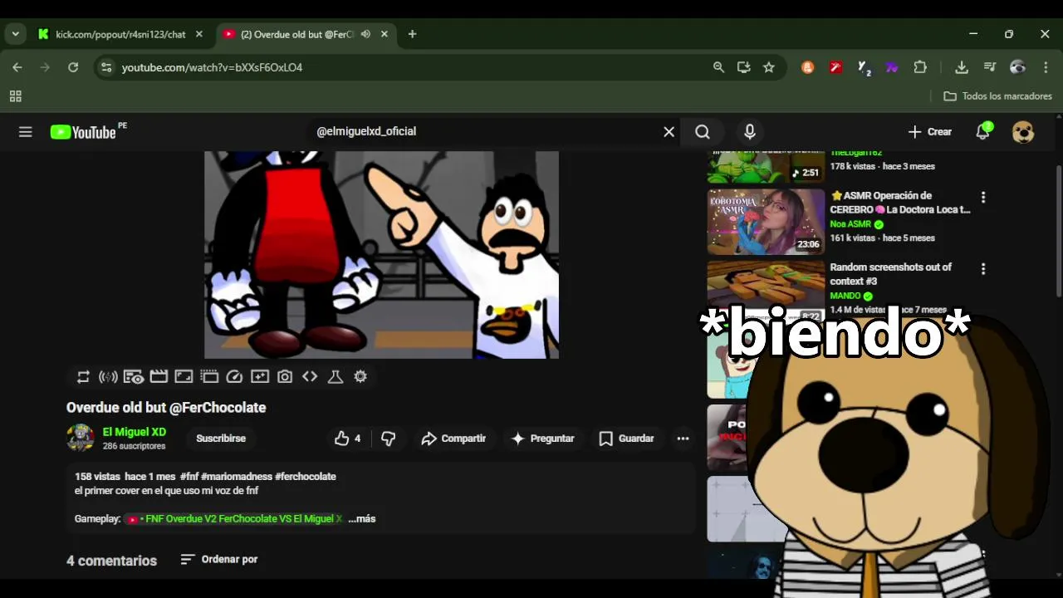Click the Compartir button
The image size is (1063, 598).
(x=453, y=439)
